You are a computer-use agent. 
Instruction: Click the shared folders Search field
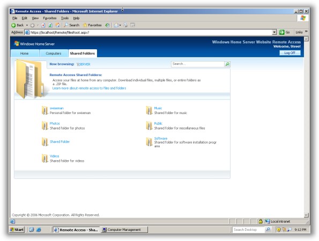(x=197, y=64)
